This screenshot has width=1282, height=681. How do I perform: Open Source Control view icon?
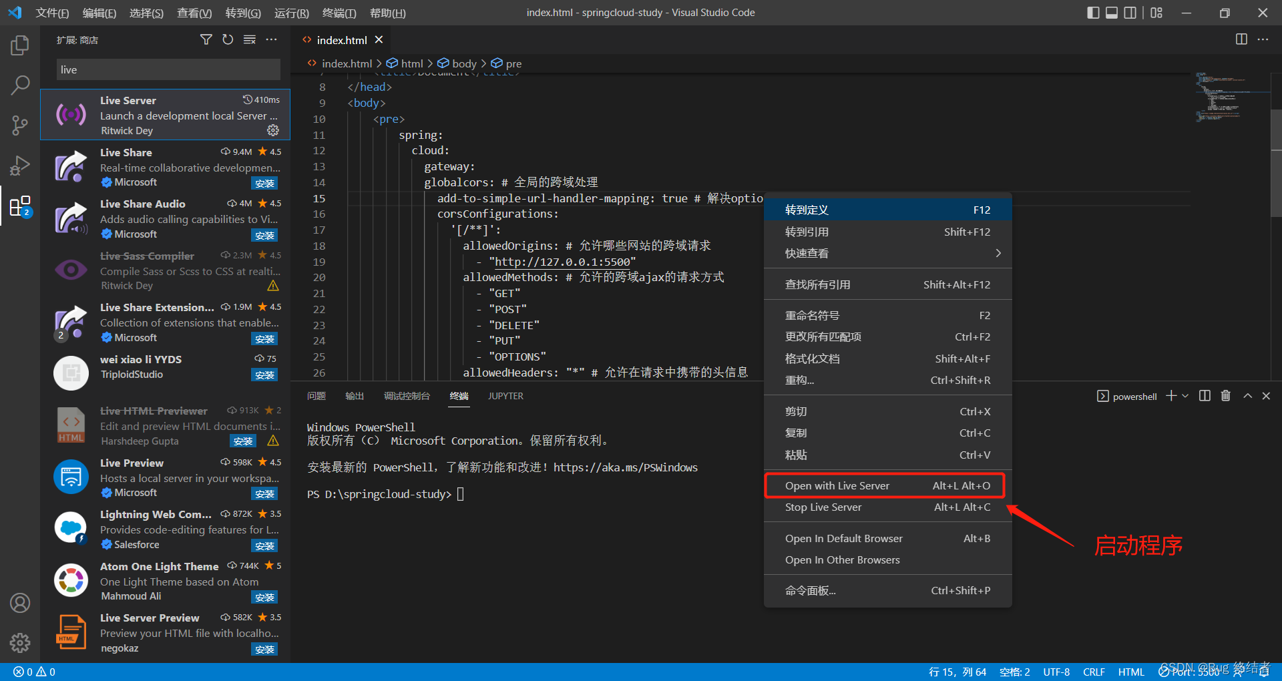click(x=20, y=125)
